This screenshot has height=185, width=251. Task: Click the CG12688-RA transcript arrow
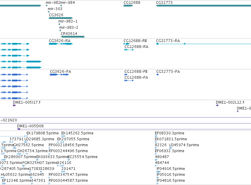(129, 50)
